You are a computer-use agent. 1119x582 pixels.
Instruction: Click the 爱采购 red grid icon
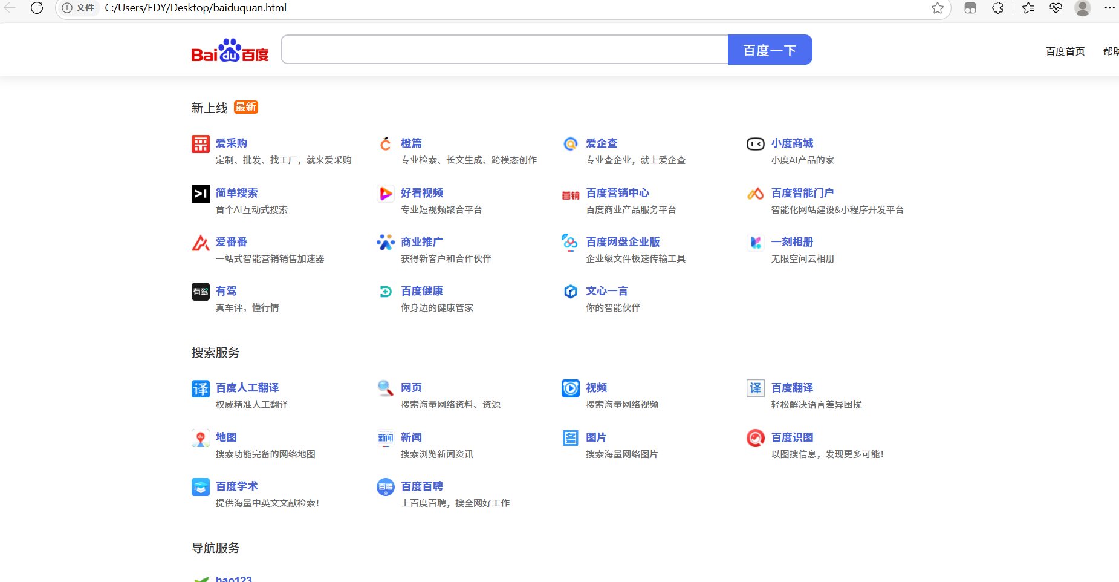coord(201,144)
